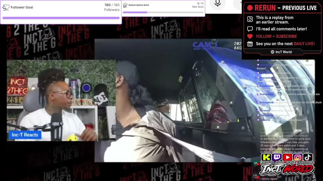Open the Twitch social icon
Viewport: 323px width, 181px height.
[x=277, y=157]
